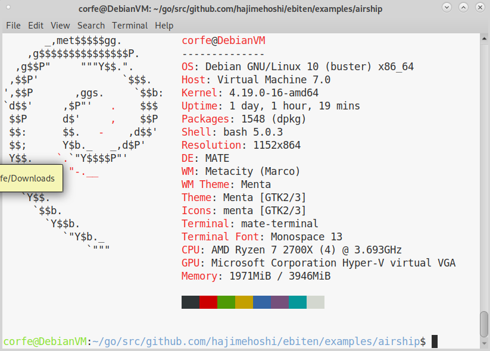Click the window menu dot in title bar
This screenshot has width=490, height=351.
point(8,7)
